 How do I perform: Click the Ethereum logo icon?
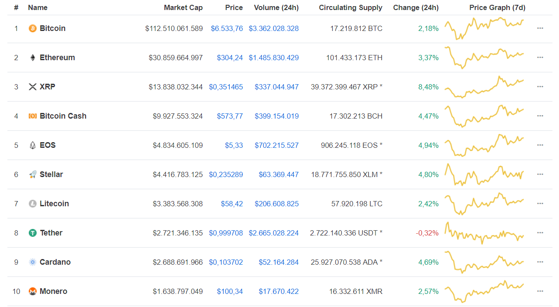[x=32, y=57]
